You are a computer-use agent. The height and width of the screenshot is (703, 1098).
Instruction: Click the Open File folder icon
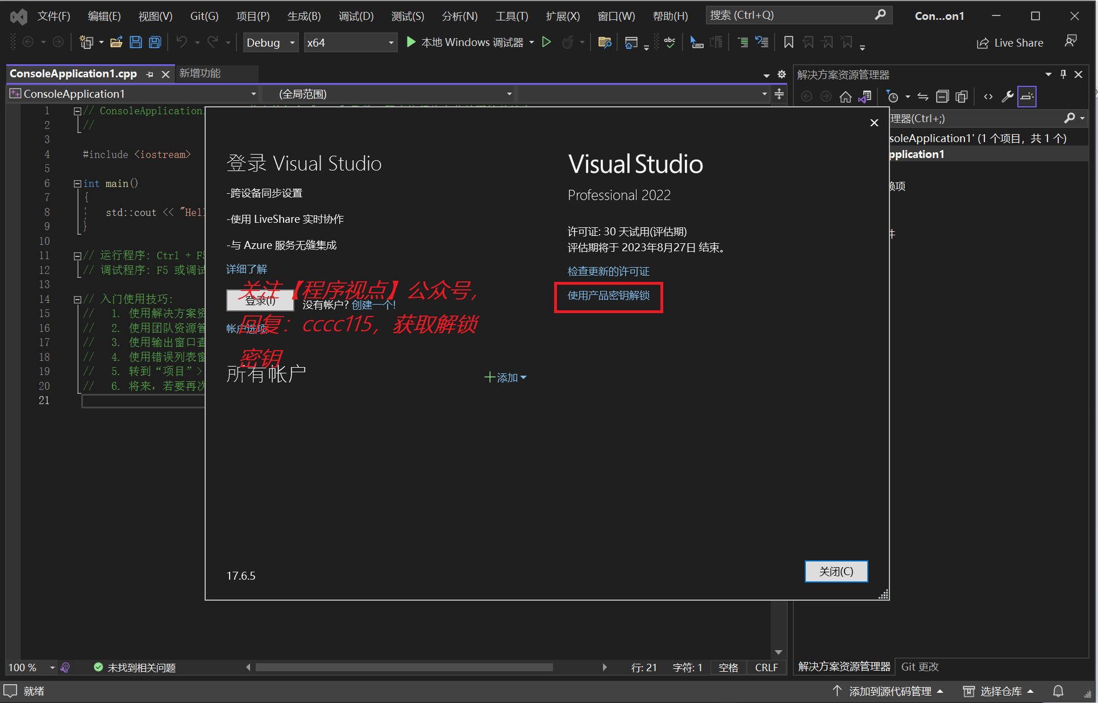(x=117, y=42)
